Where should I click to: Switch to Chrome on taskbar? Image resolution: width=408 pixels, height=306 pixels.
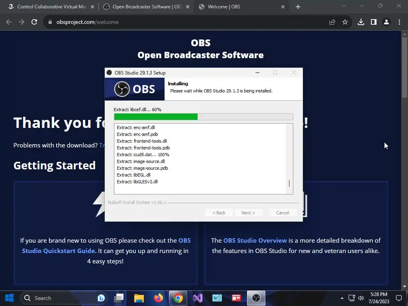pos(178,298)
